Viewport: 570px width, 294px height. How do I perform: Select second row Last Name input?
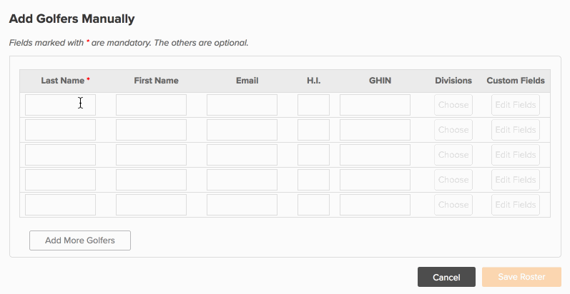pos(60,130)
